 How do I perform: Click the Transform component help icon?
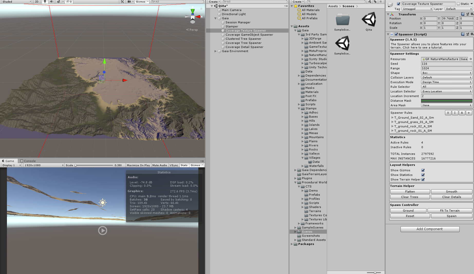(x=463, y=14)
